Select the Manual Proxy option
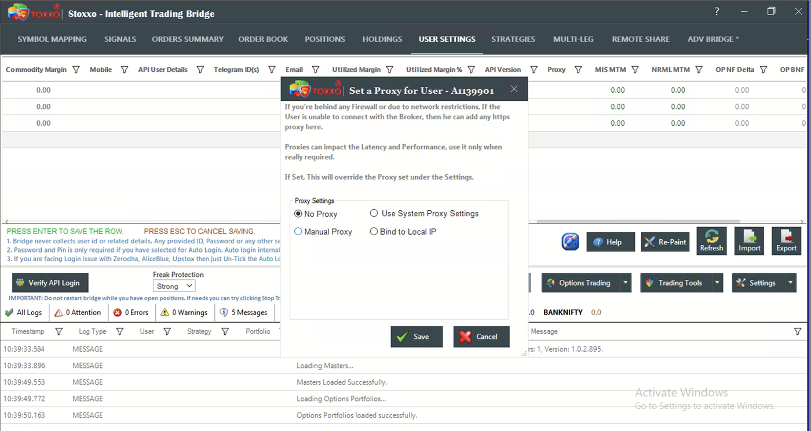Viewport: 811px width, 431px height. pyautogui.click(x=323, y=232)
